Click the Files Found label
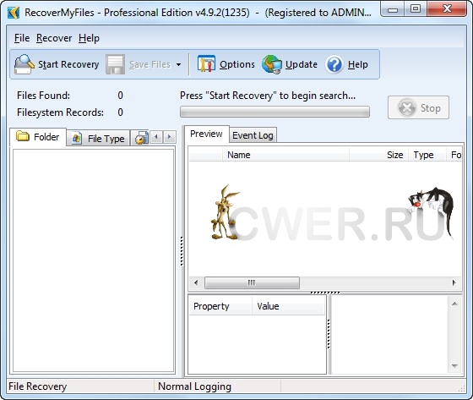This screenshot has width=473, height=400. pos(43,96)
